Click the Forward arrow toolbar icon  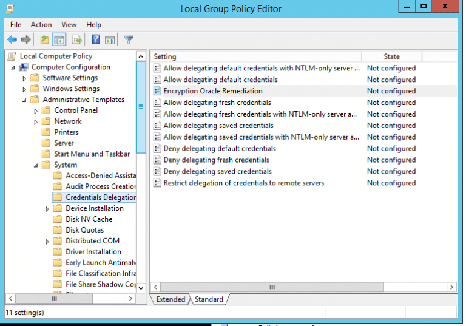tap(26, 39)
